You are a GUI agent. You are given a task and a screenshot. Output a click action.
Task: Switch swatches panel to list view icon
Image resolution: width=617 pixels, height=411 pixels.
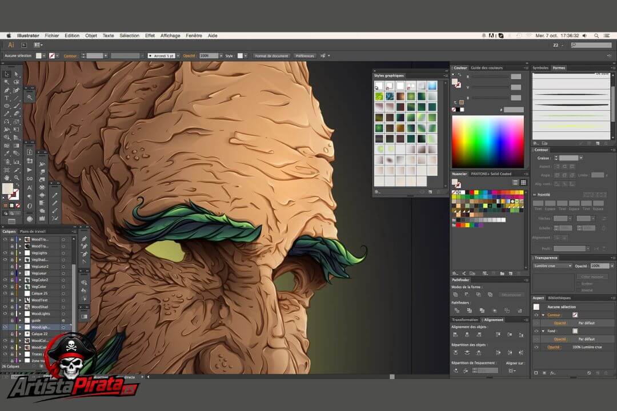coord(515,183)
